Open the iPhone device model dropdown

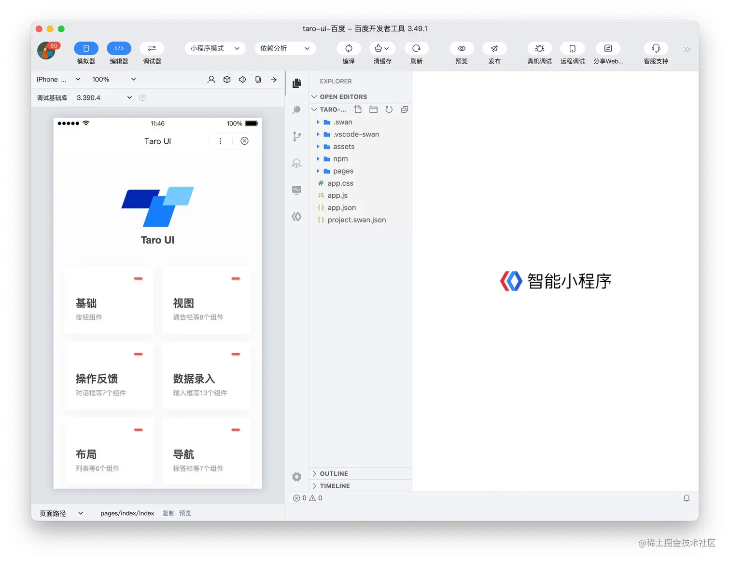tap(58, 79)
